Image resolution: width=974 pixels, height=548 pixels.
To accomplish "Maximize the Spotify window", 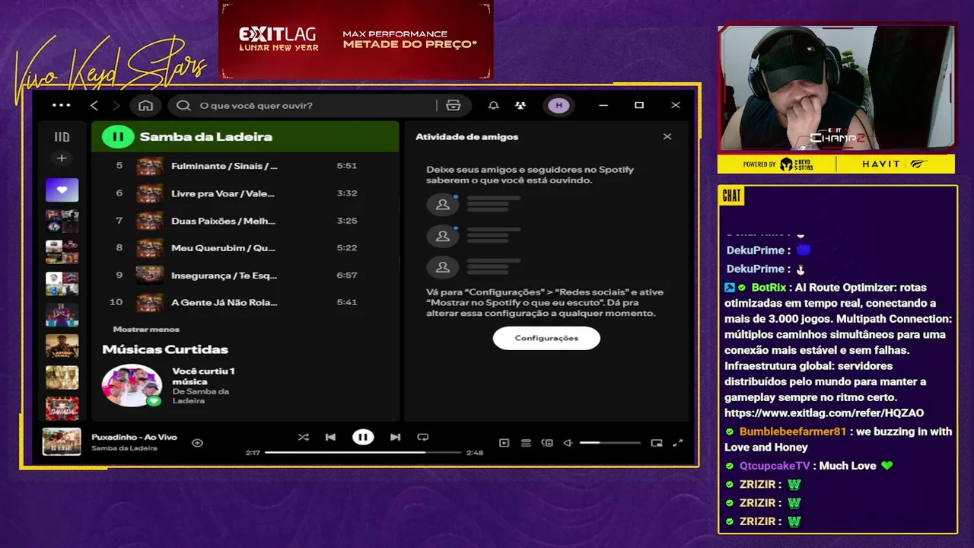I will (639, 105).
